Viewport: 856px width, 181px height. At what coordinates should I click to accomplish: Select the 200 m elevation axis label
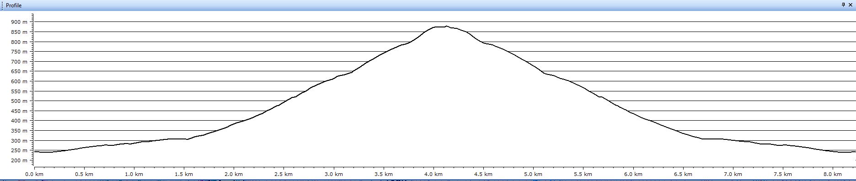coord(19,160)
